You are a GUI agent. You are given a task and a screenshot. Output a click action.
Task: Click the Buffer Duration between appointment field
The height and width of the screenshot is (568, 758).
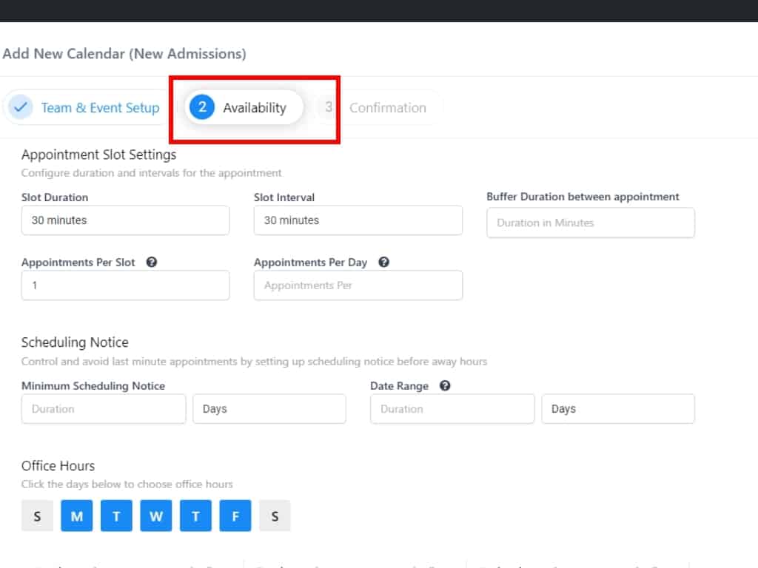click(590, 223)
